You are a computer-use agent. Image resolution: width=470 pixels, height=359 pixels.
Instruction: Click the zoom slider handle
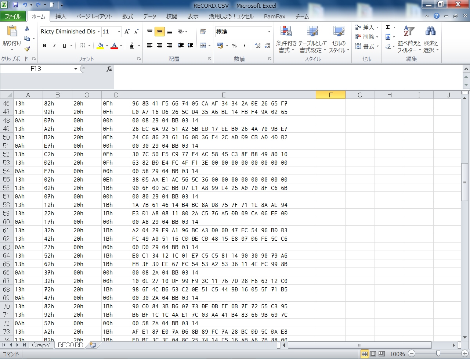pos(438,353)
